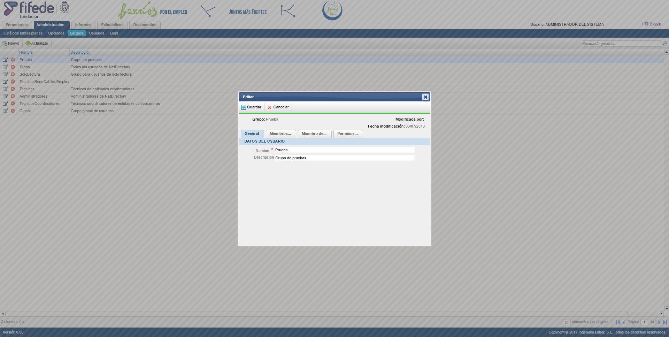
Task: Open the Miembros... tab in the dialog
Action: tap(280, 134)
